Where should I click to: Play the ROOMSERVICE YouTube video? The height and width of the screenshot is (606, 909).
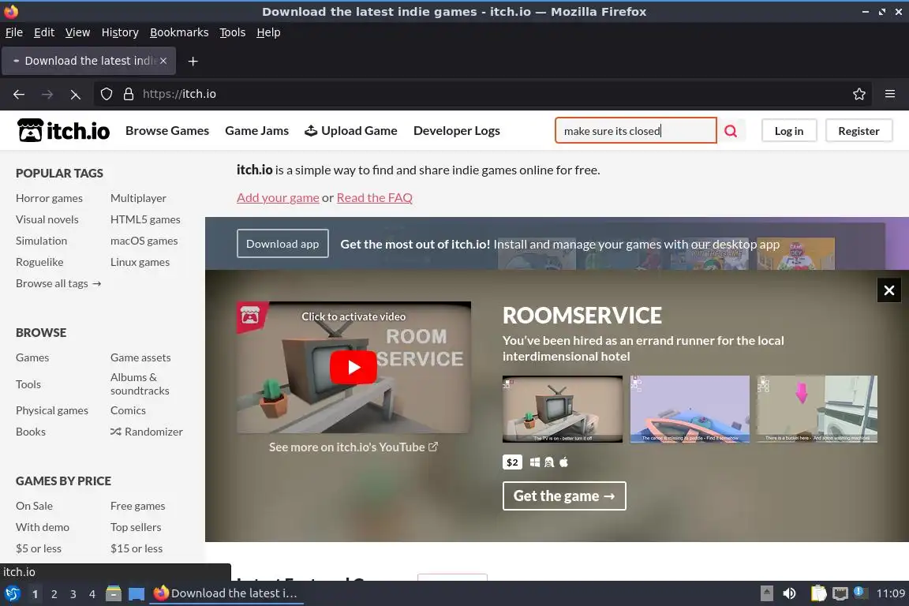[353, 367]
